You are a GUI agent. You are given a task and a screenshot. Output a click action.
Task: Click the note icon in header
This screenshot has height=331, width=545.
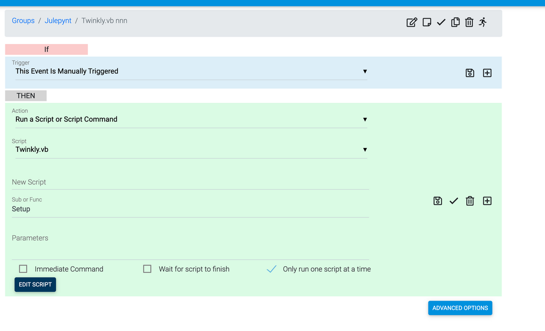[x=427, y=22]
